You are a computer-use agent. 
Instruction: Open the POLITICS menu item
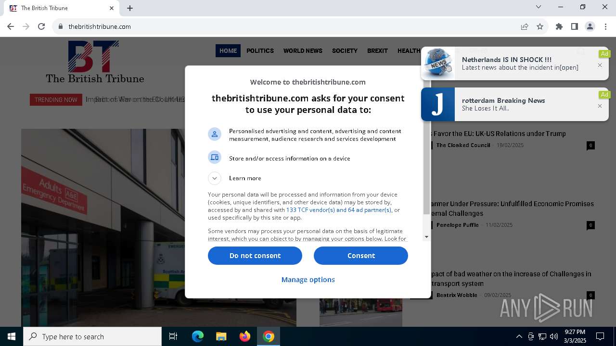click(x=260, y=50)
